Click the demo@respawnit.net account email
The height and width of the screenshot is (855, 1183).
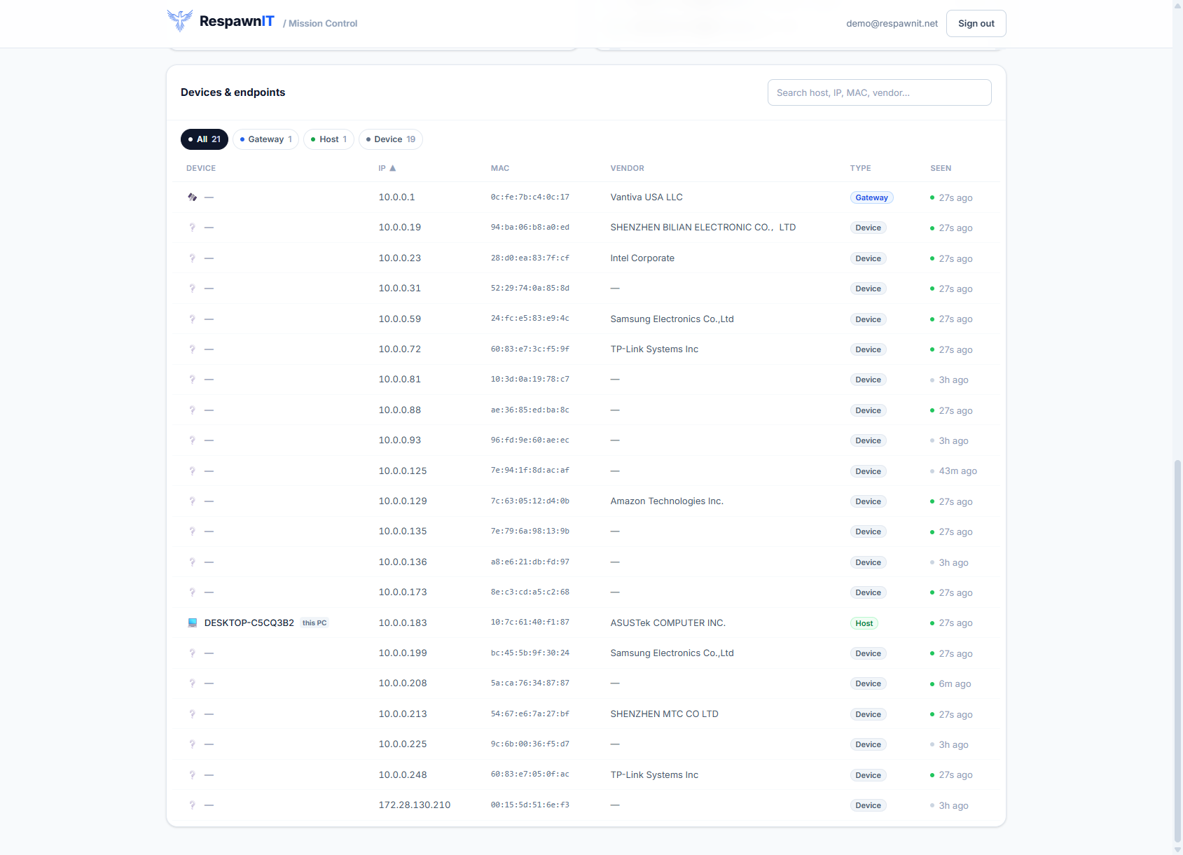[892, 23]
